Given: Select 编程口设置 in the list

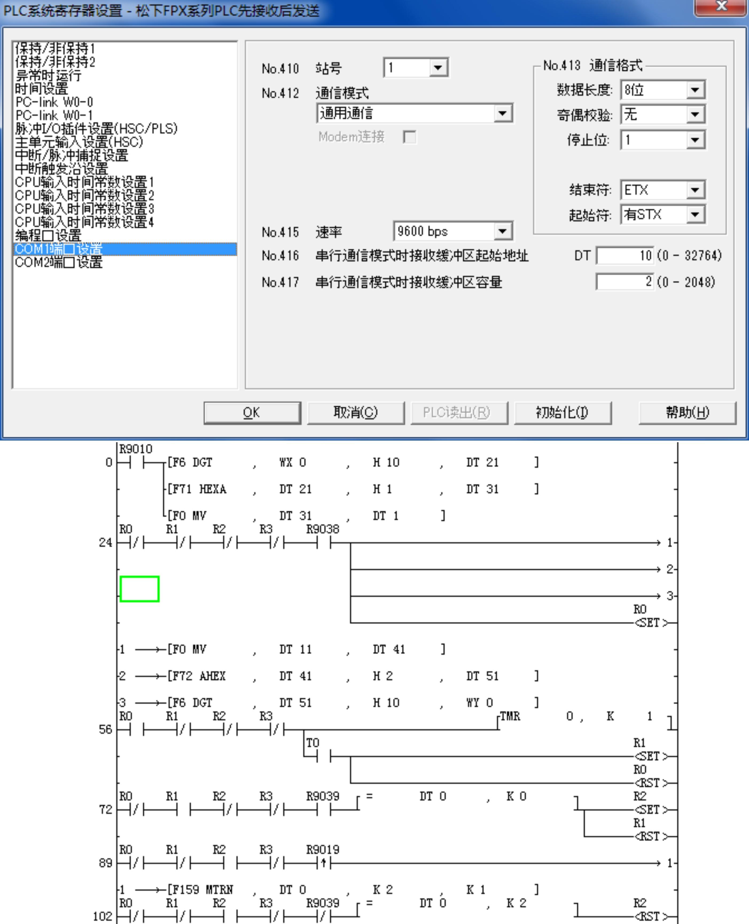Looking at the screenshot, I should click(48, 236).
